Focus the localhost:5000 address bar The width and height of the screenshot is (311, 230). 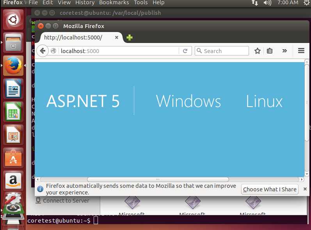(x=119, y=51)
